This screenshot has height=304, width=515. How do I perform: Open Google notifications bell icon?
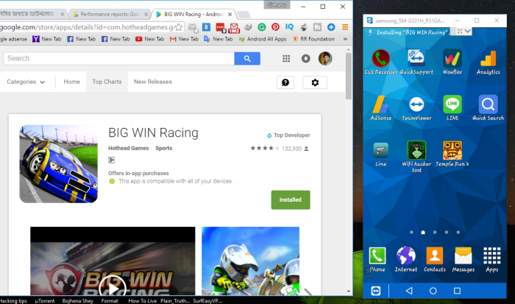coord(306,58)
